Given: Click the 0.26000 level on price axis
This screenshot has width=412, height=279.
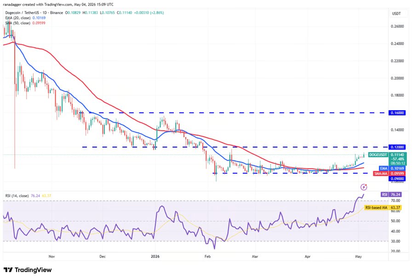Looking at the screenshot, I should [397, 26].
